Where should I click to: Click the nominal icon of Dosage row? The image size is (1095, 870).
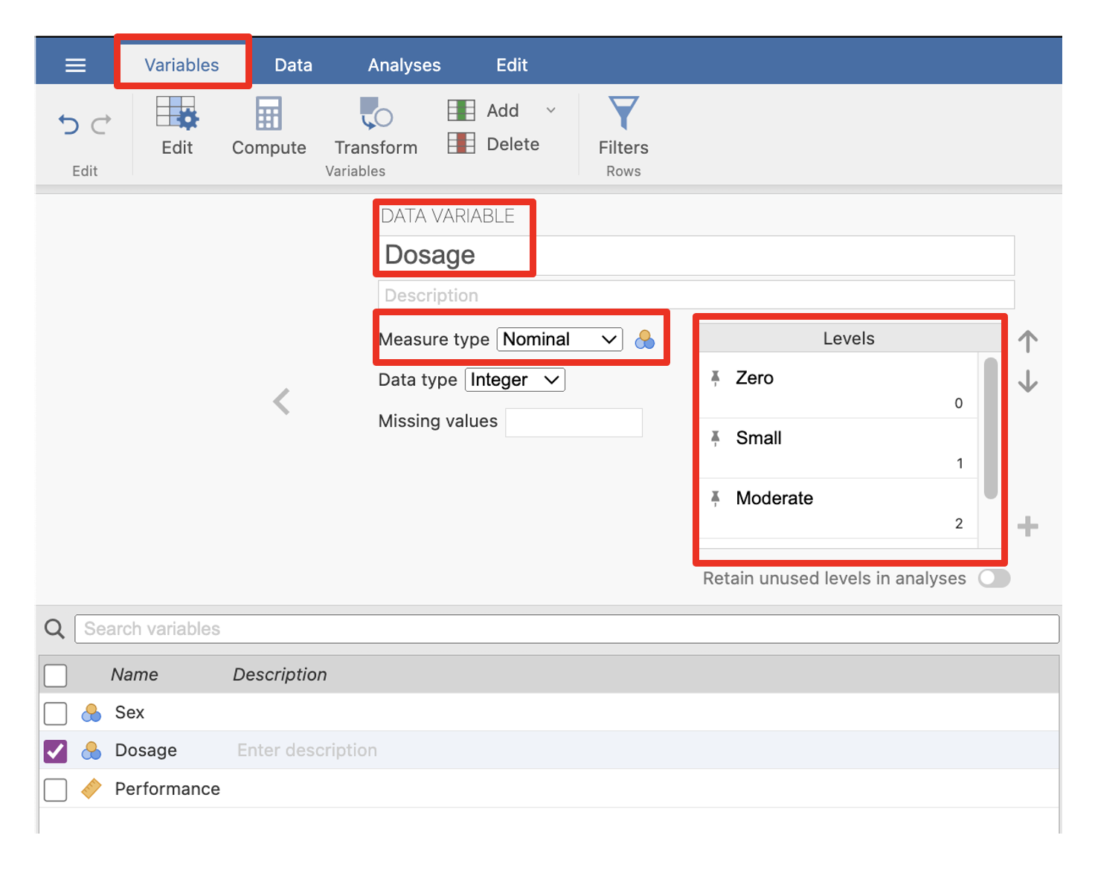91,751
